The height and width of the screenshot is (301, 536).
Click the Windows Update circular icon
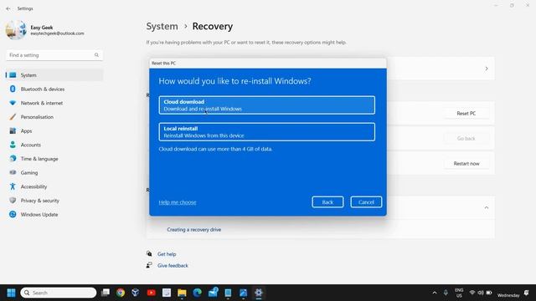[13, 214]
